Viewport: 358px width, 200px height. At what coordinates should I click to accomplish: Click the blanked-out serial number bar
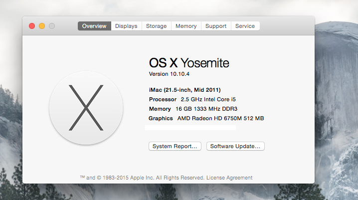190,128
